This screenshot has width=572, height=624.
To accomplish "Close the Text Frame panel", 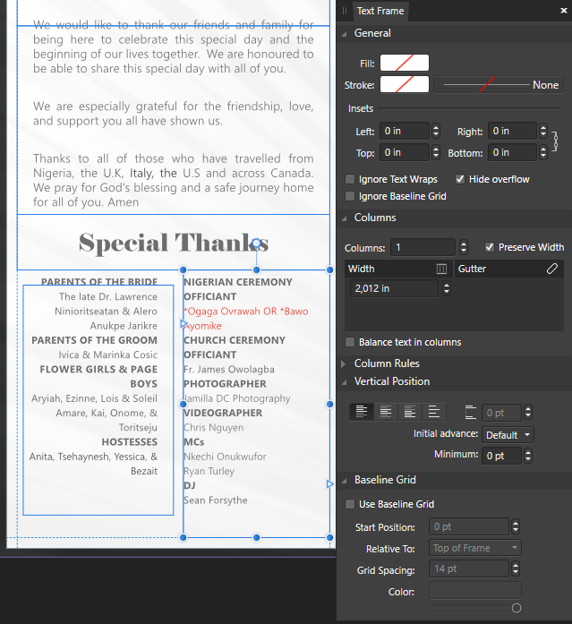I will click(564, 11).
